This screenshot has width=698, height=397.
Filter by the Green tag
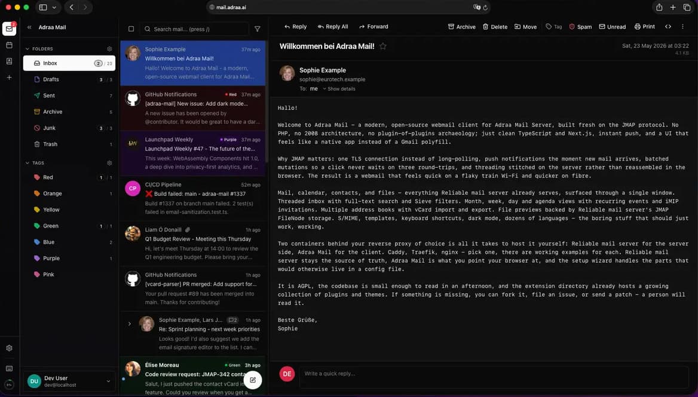coord(69,226)
